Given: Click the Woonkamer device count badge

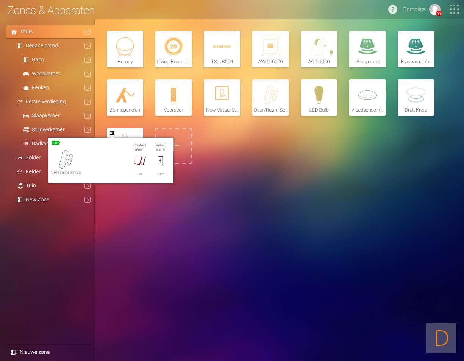Looking at the screenshot, I should pyautogui.click(x=87, y=74).
